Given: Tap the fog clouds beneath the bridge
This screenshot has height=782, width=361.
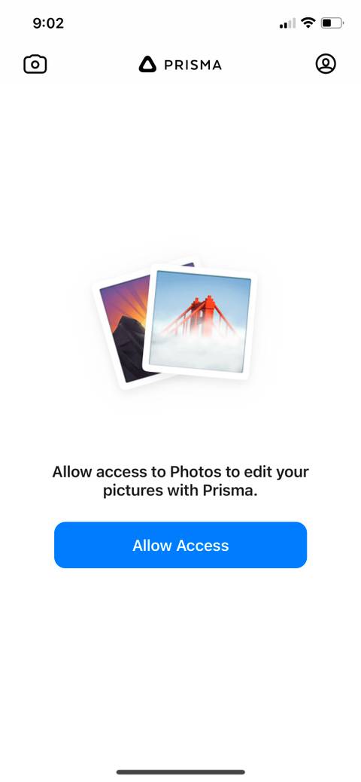Looking at the screenshot, I should 199,351.
